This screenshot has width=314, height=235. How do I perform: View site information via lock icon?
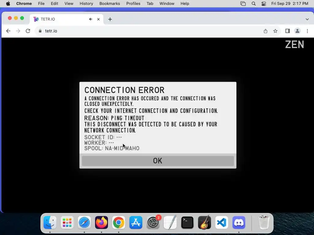(x=40, y=31)
